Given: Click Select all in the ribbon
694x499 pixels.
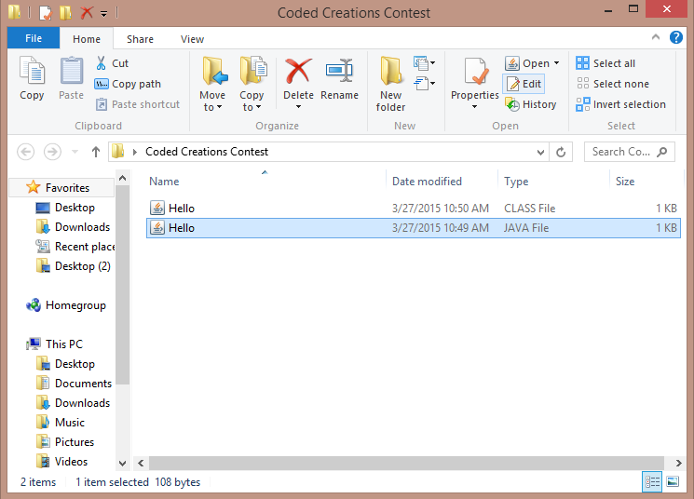Looking at the screenshot, I should pos(606,63).
